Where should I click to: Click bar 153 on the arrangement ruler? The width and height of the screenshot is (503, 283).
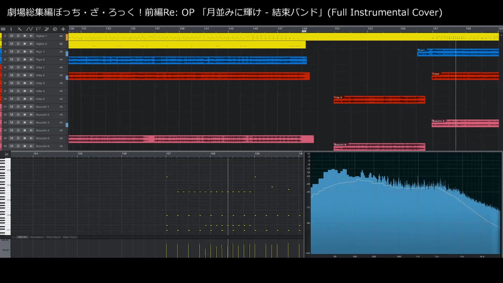[370, 29]
